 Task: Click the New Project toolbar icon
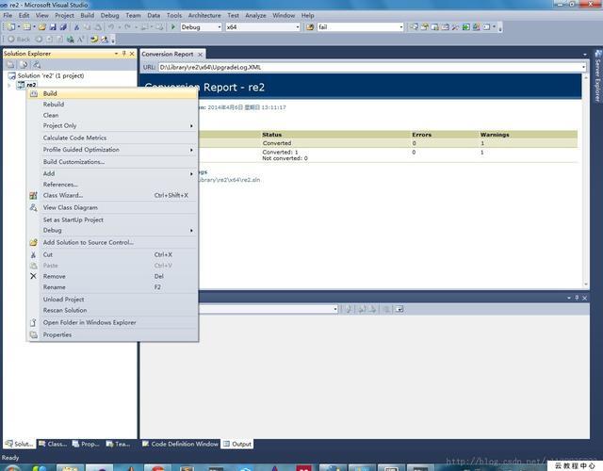[x=11, y=27]
